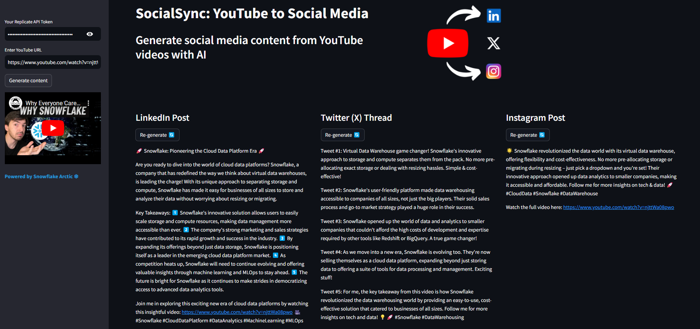Play the embedded YouTube video
The width and height of the screenshot is (700, 329).
(x=53, y=128)
